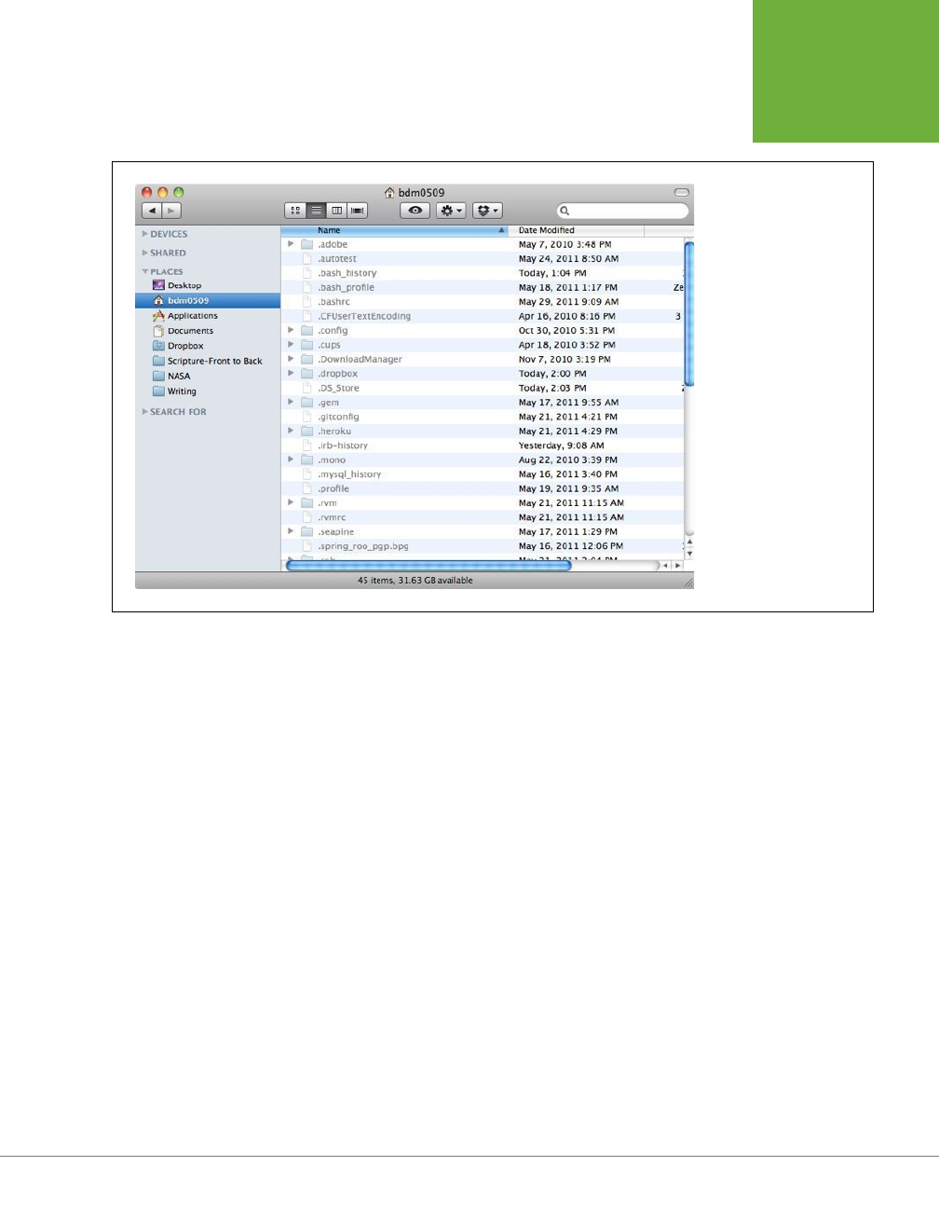Expand the .rvm folder triangle
Viewport: 939px width, 1221px height.
[x=291, y=502]
